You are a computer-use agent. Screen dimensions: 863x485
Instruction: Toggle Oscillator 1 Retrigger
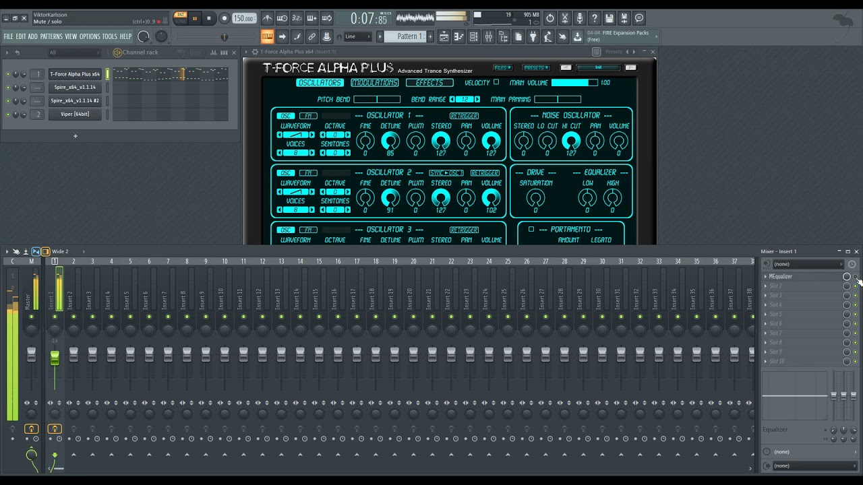click(x=464, y=116)
